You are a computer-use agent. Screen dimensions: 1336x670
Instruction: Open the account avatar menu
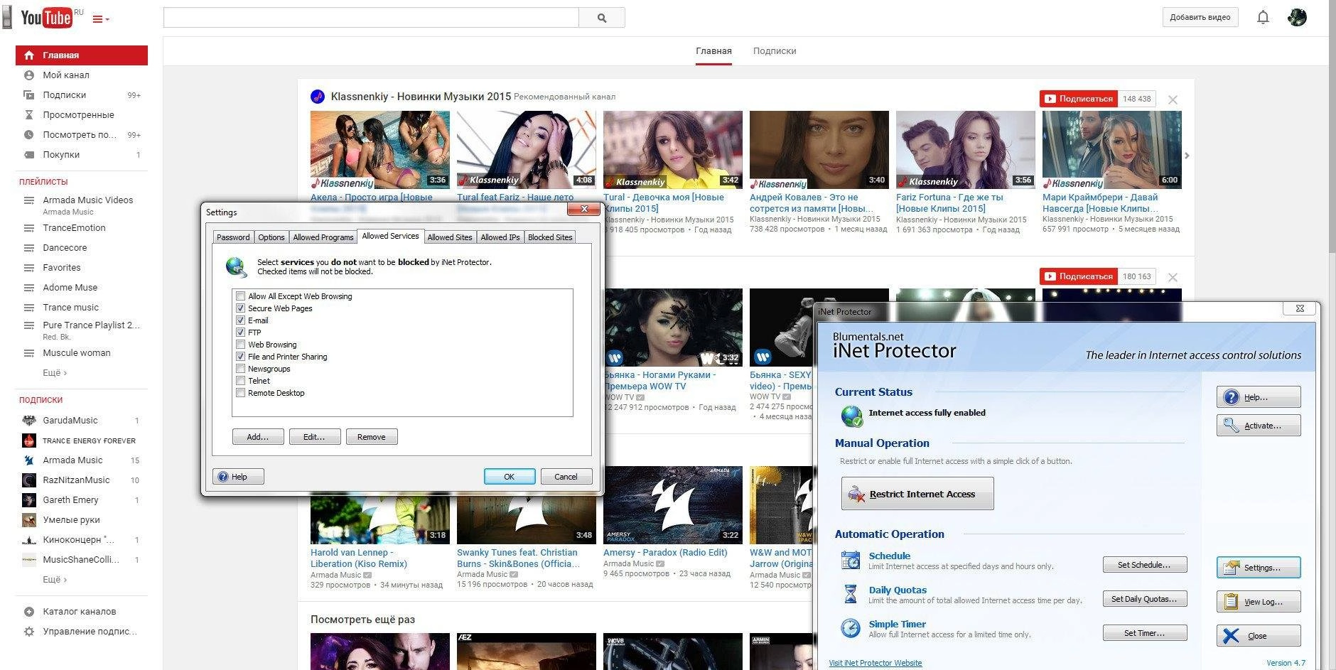1297,18
